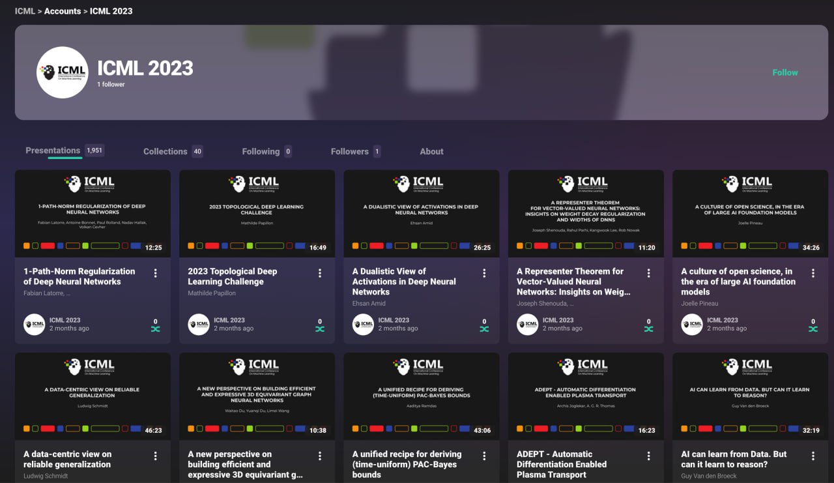Click the ICML avatar on the culture of open science card
834x483 pixels.
pyautogui.click(x=692, y=324)
